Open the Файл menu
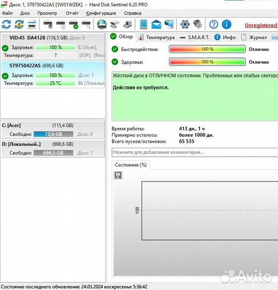 pos(8,13)
